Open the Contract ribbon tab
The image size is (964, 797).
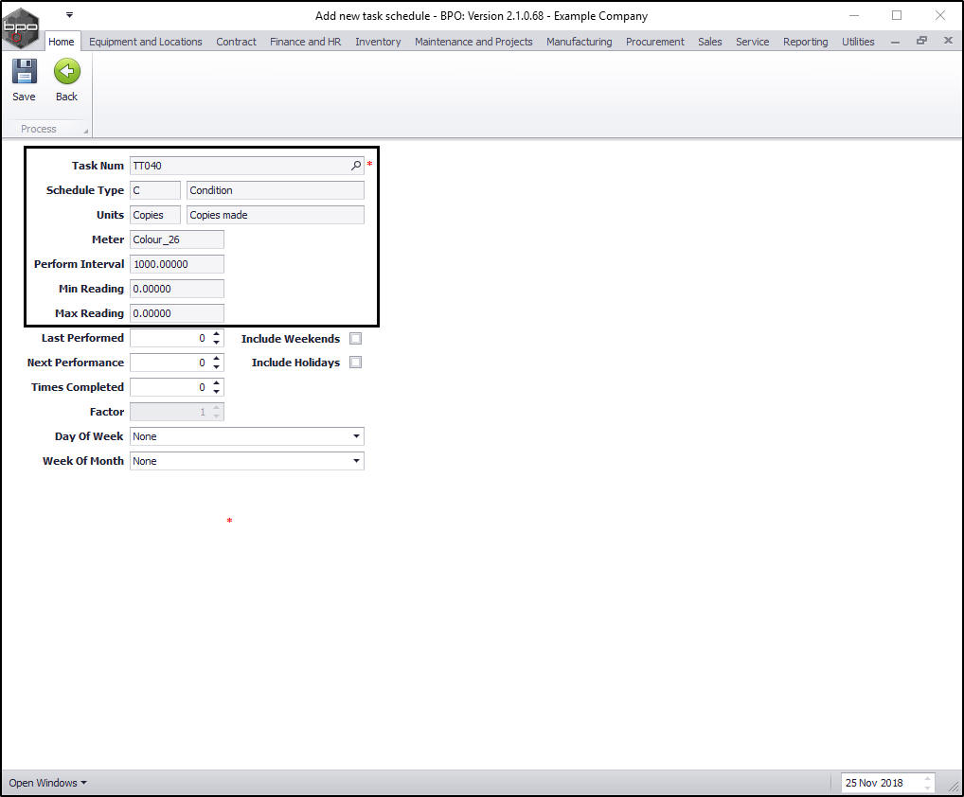(236, 41)
